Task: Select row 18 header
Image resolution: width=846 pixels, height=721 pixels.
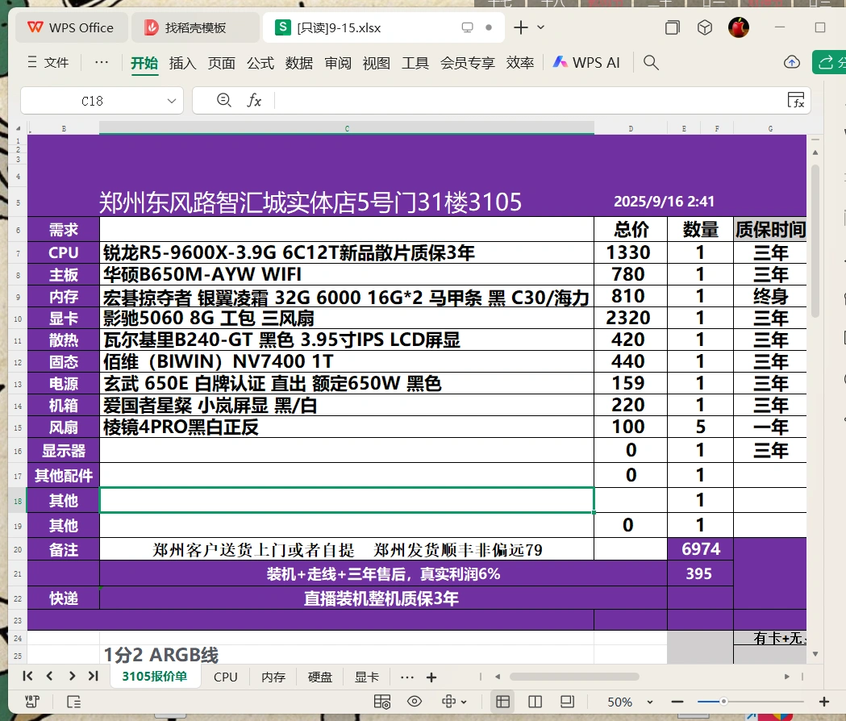Action: pyautogui.click(x=18, y=501)
